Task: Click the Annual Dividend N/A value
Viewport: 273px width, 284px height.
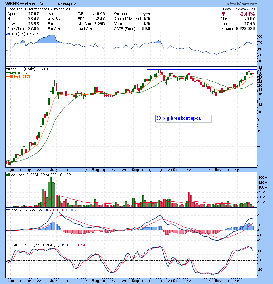Action: click(x=147, y=19)
